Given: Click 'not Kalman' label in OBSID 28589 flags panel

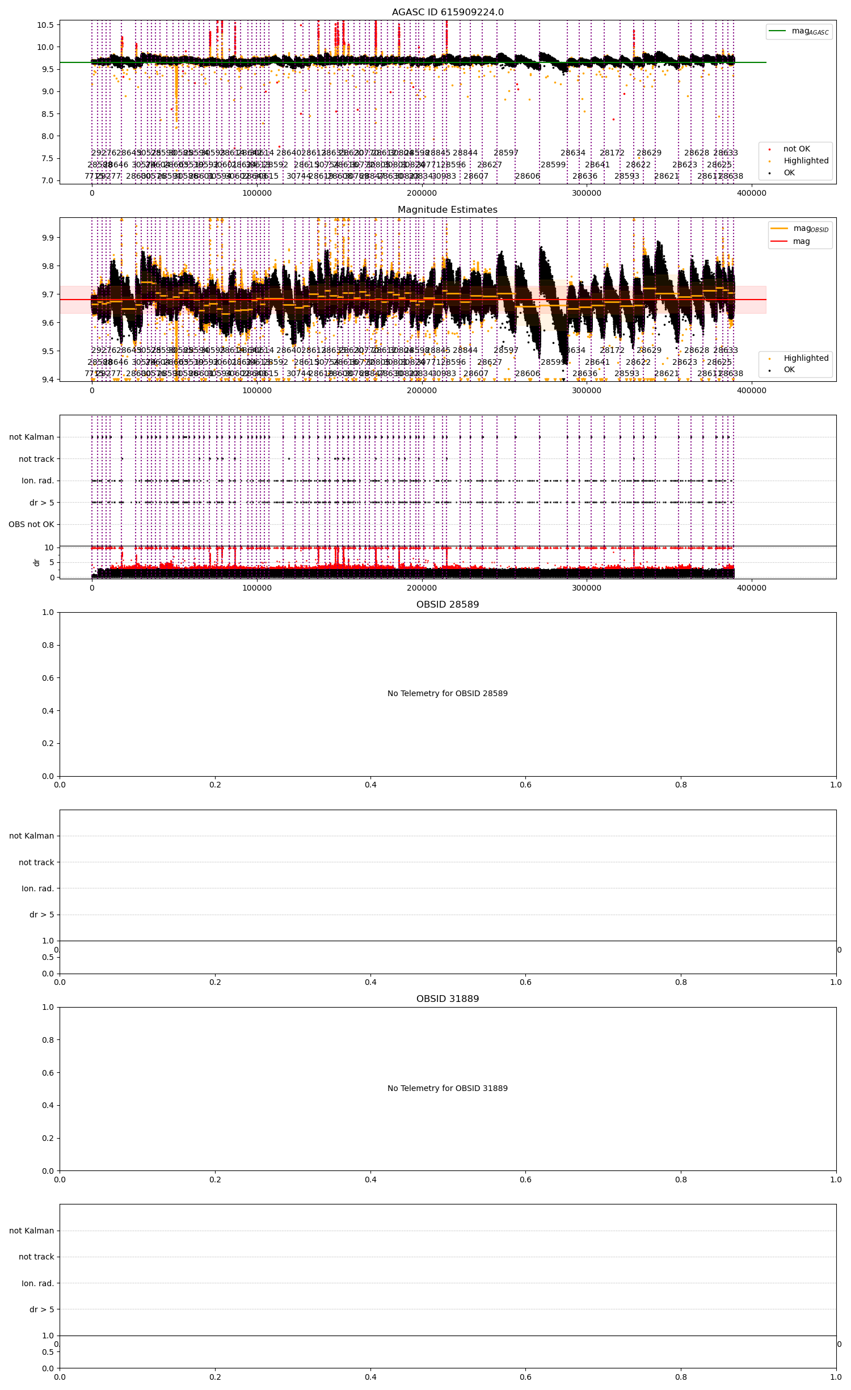Looking at the screenshot, I should coord(32,836).
